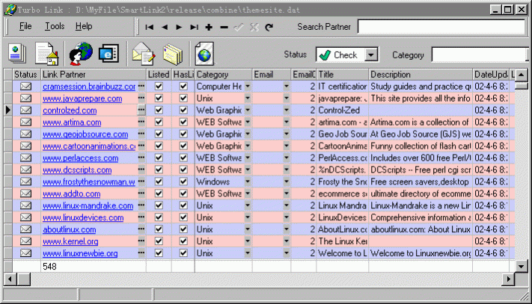Click envelope status icon for www.kernel.org

(x=25, y=241)
